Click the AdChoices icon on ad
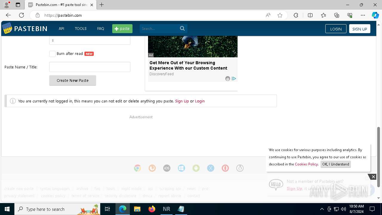 click(234, 79)
